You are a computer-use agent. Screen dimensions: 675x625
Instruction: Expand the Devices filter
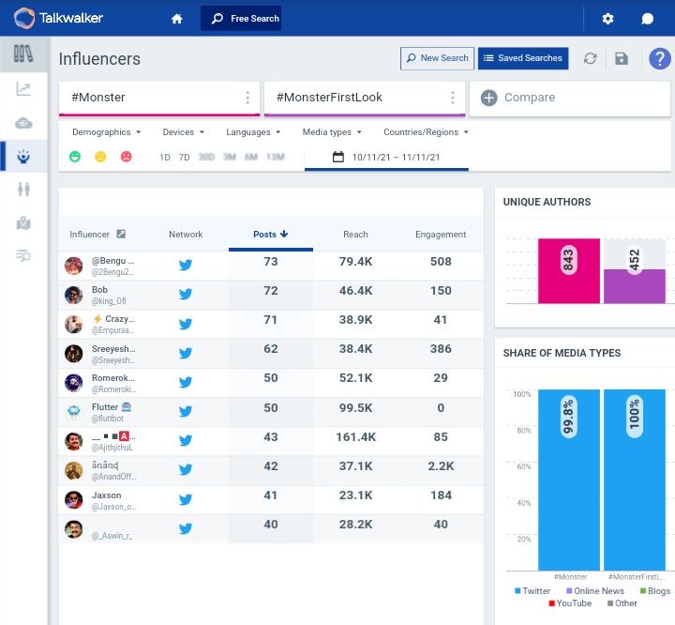(x=184, y=132)
